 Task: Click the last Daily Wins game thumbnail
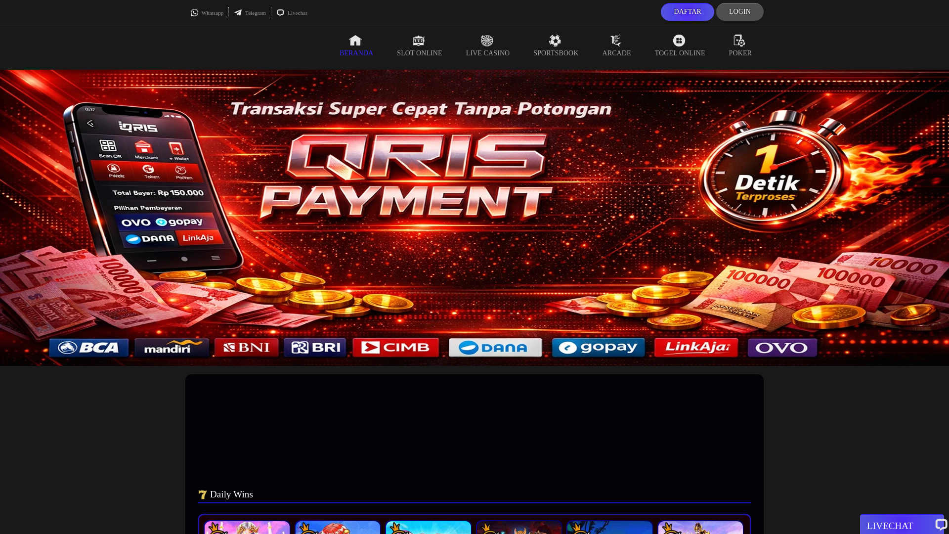pos(700,528)
